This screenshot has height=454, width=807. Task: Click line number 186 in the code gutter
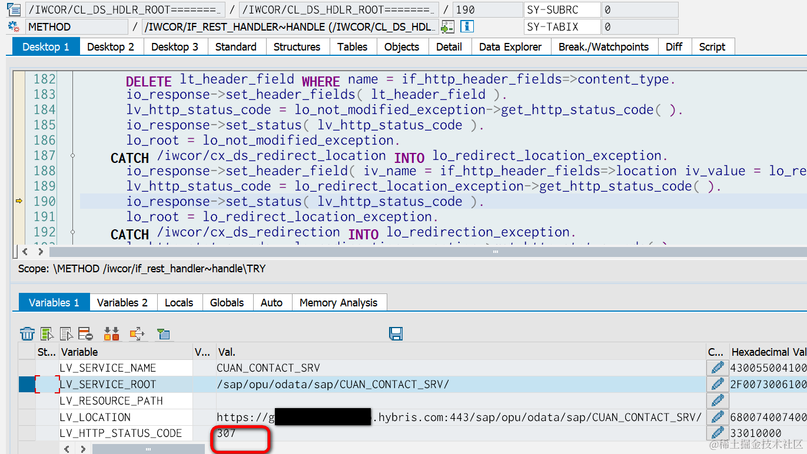[44, 140]
